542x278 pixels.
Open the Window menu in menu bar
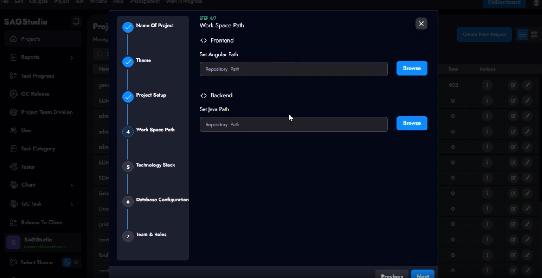[x=98, y=2]
